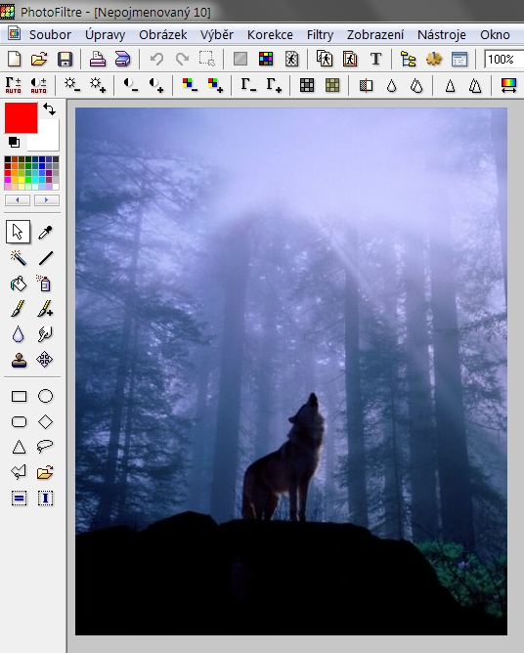
Task: Select the Clone stamp tool
Action: coord(19,360)
